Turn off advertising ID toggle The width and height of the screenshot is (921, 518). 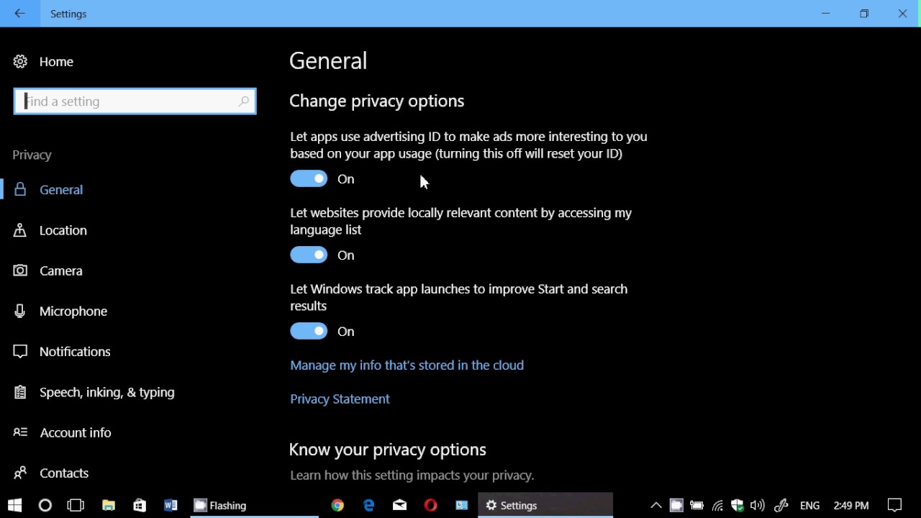309,179
